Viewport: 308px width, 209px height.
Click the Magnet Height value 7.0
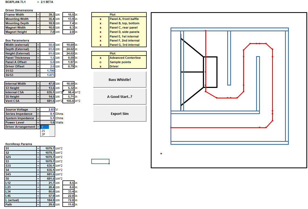(x=48, y=32)
